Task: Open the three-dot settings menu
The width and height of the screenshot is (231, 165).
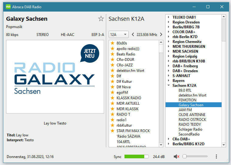Action: [216, 156]
